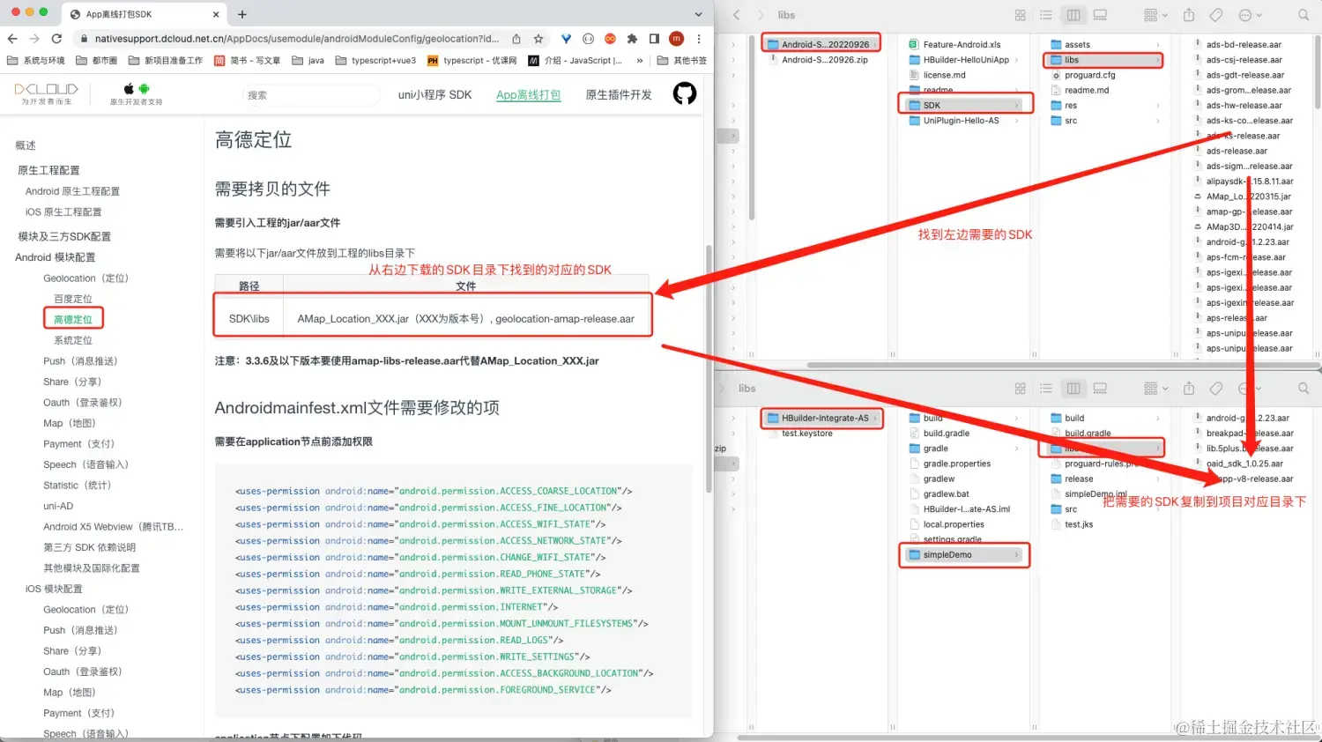Go back in the Android-S…20220926 Finder window
1322x742 pixels.
(x=737, y=15)
